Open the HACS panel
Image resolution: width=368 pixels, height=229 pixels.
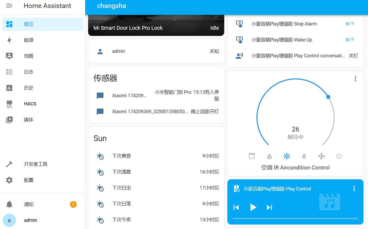[x=43, y=104]
